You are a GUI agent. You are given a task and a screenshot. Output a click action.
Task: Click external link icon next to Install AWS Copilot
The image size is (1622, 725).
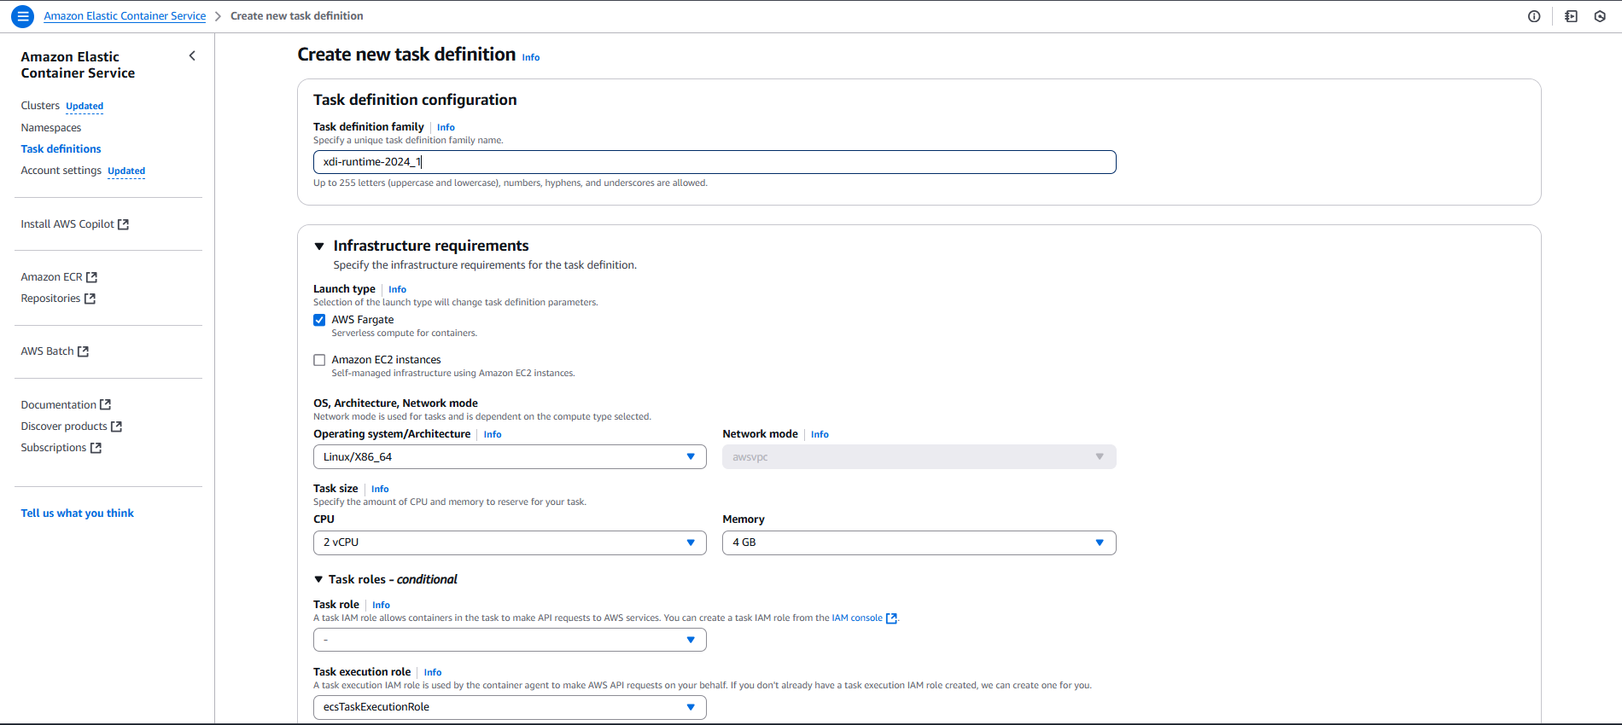tap(123, 224)
